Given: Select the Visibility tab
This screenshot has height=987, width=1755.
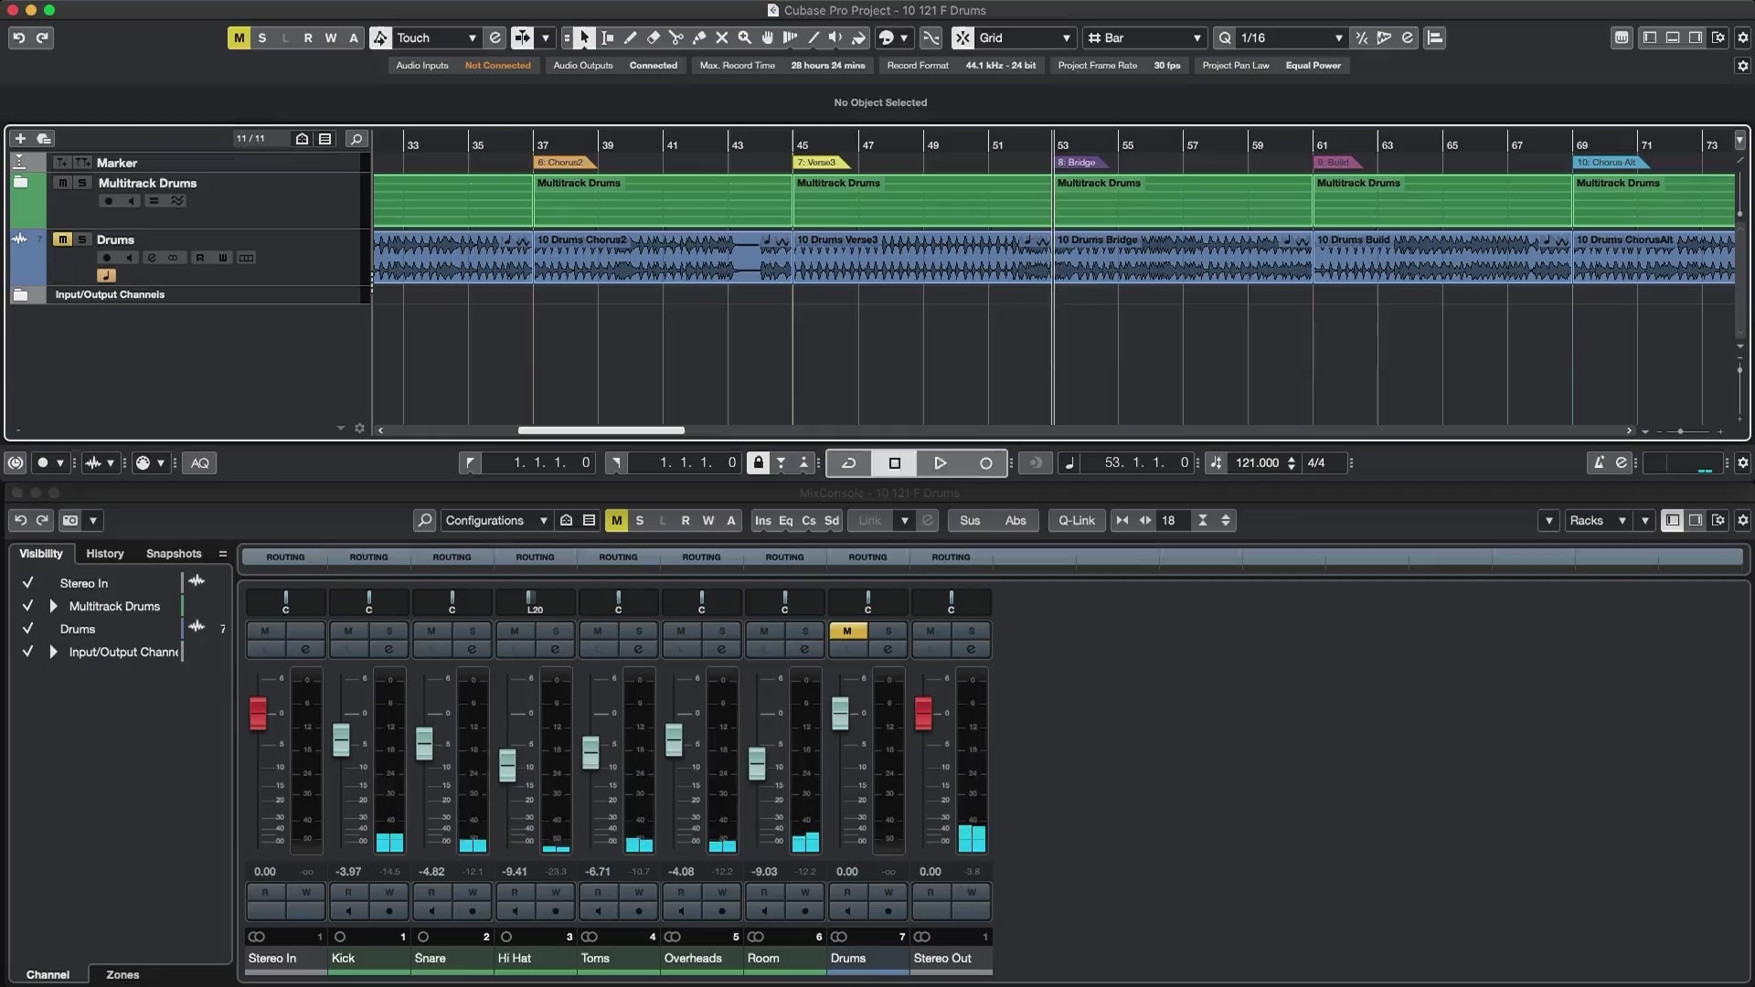Looking at the screenshot, I should pos(41,553).
